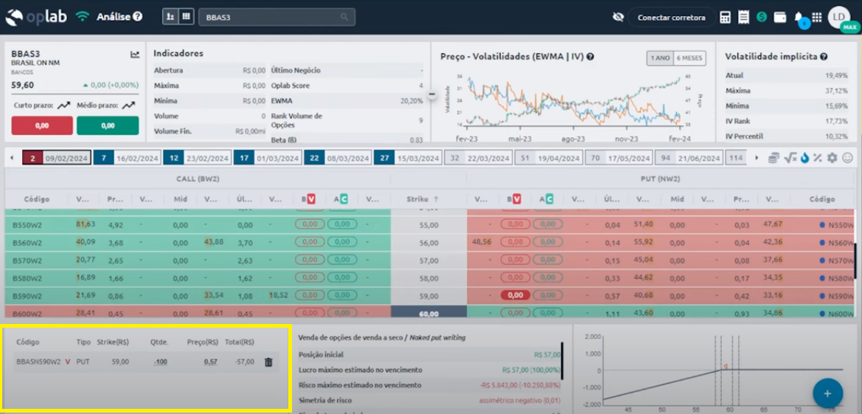Delete the BBASN590W2 position with trash icon
This screenshot has height=414, width=862.
click(268, 362)
